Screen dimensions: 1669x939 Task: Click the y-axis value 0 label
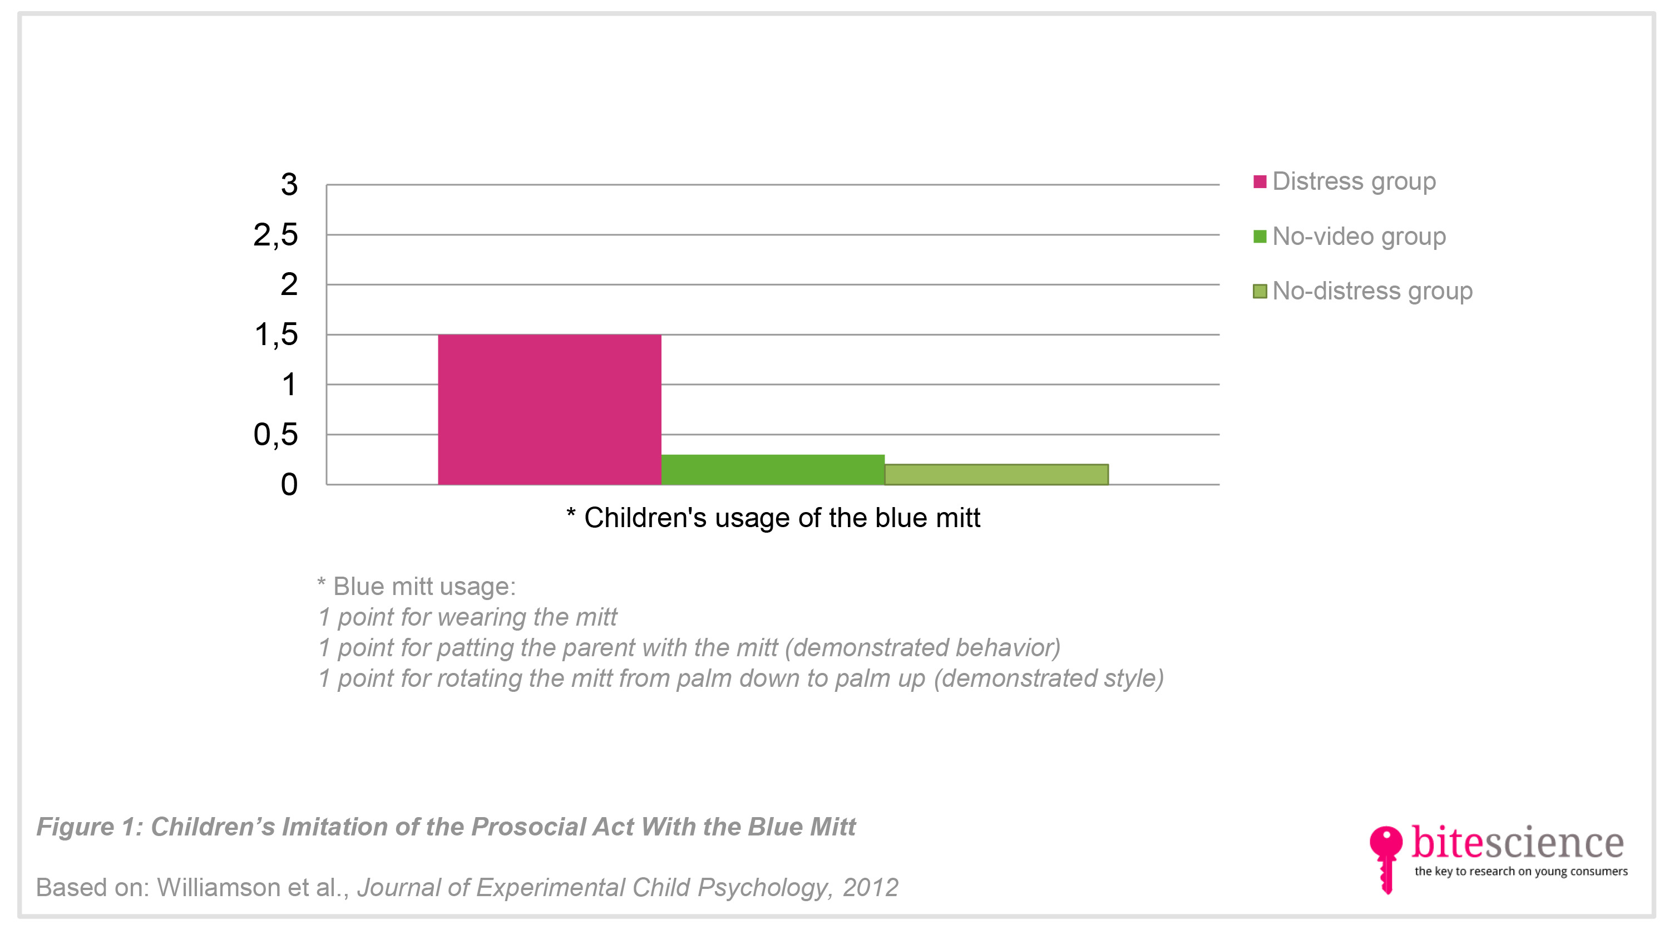tap(289, 485)
